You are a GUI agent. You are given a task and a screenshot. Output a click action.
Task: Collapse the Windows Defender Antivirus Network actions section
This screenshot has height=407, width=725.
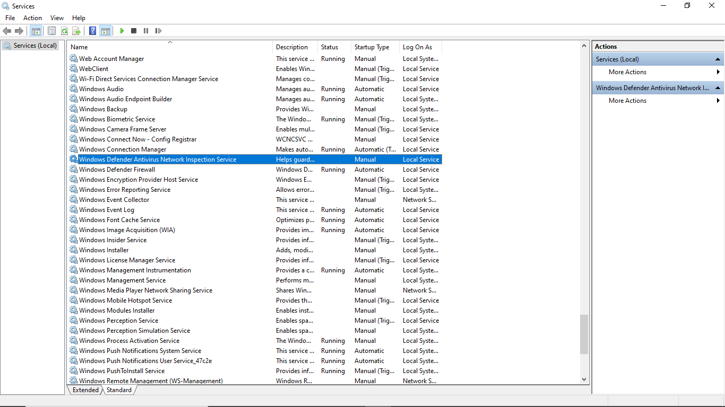(718, 88)
